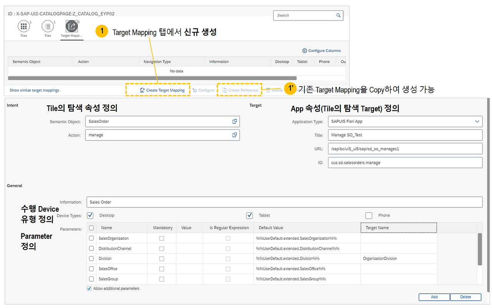Image resolution: width=492 pixels, height=308 pixels.
Task: Click the Information column header in the top table
Action: point(238,62)
